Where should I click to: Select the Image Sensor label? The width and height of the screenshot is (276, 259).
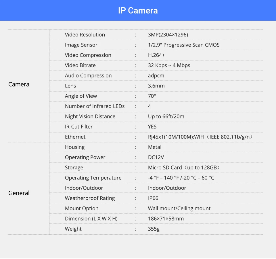pyautogui.click(x=81, y=45)
